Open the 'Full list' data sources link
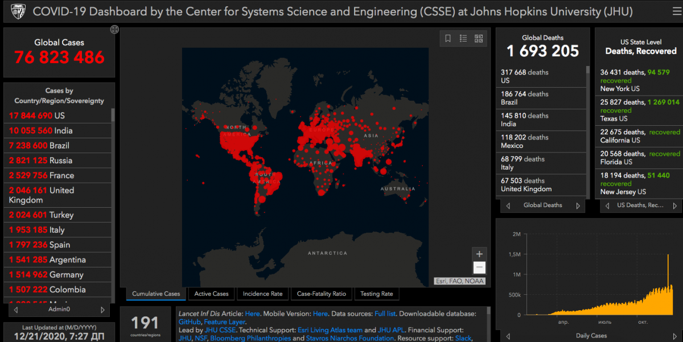 click(x=385, y=314)
